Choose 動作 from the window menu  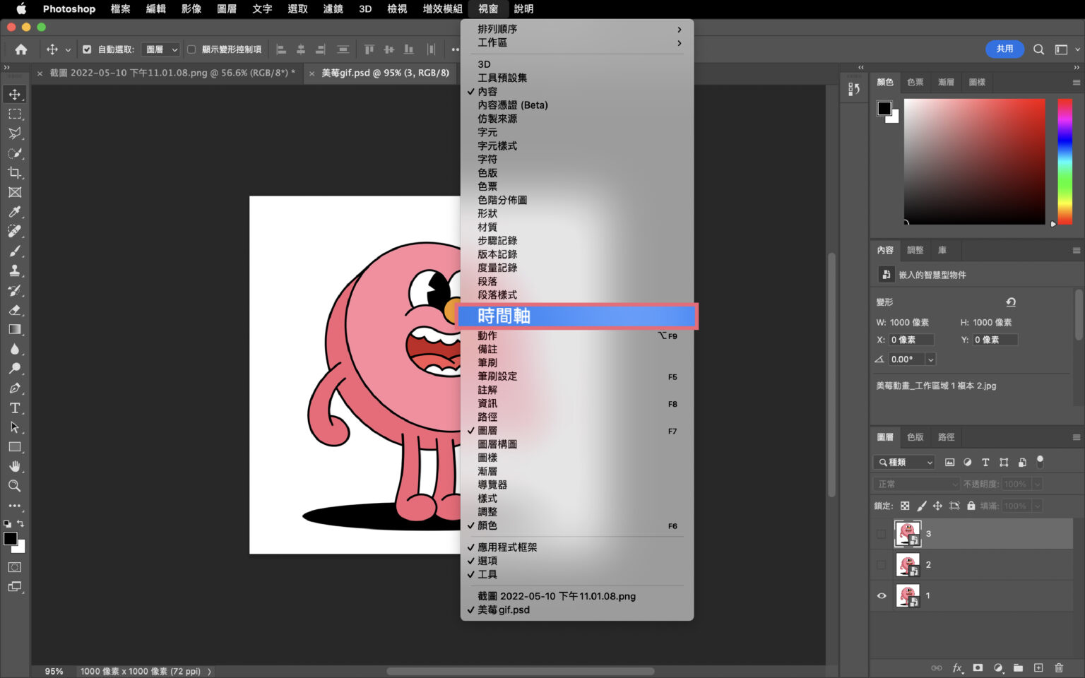point(578,335)
